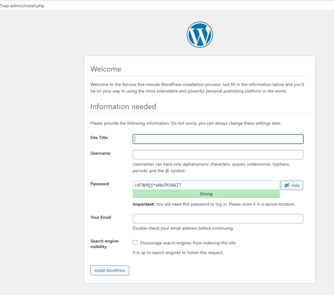
Task: Click the green Strong password strength bar
Action: coord(206,194)
